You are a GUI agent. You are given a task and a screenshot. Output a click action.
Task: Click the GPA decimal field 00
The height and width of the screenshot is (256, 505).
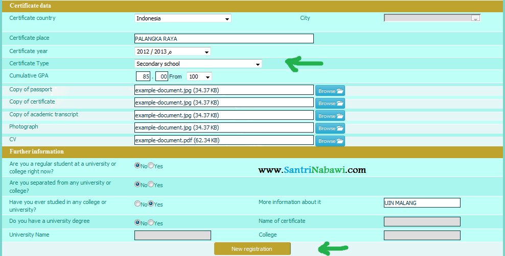click(x=162, y=76)
